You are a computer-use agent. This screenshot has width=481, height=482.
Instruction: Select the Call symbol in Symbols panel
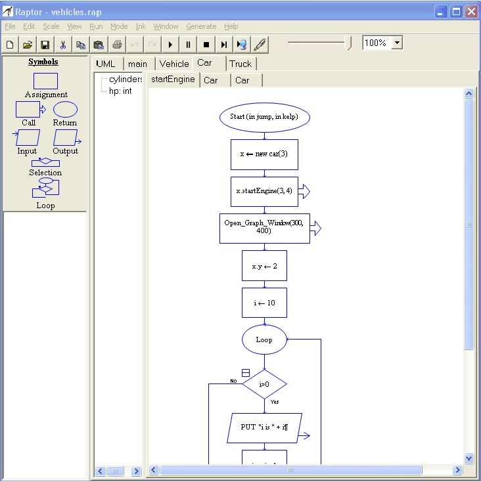click(30, 110)
